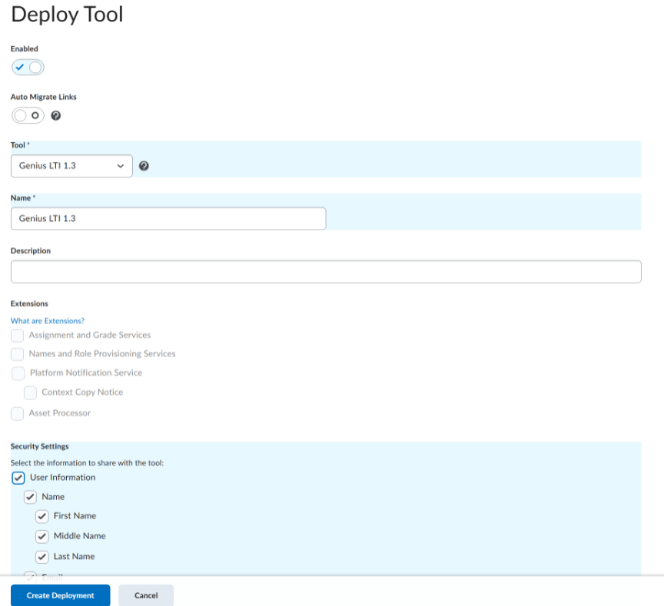Check Names and Role Provisioning Services
Screen dimensions: 664x606
pyautogui.click(x=18, y=354)
